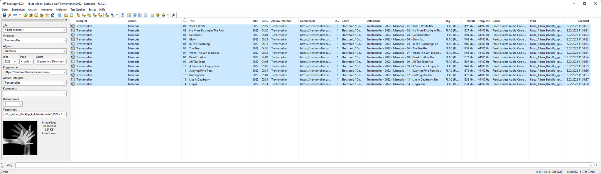Open the Datei menu
The image size is (601, 174).
(x=5, y=10)
